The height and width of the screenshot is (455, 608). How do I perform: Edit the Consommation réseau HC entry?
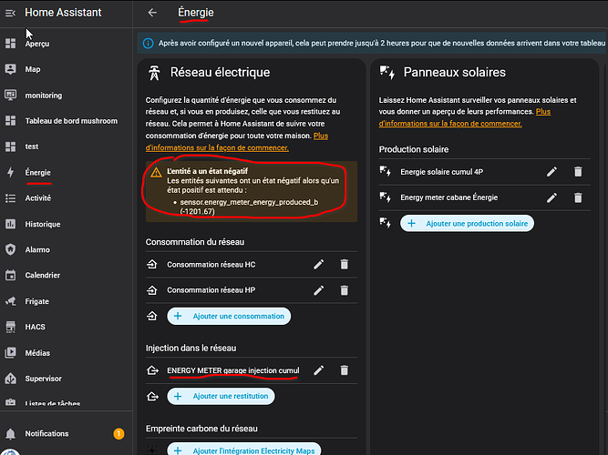pos(318,265)
